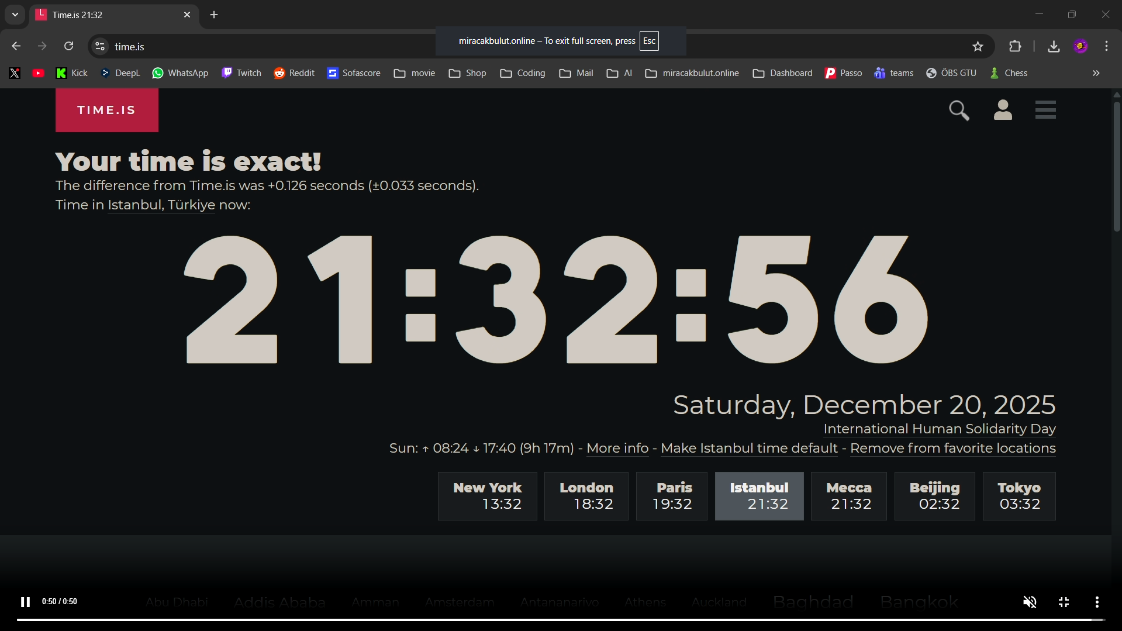Go forward in browser history
Image resolution: width=1122 pixels, height=631 pixels.
pyautogui.click(x=43, y=46)
